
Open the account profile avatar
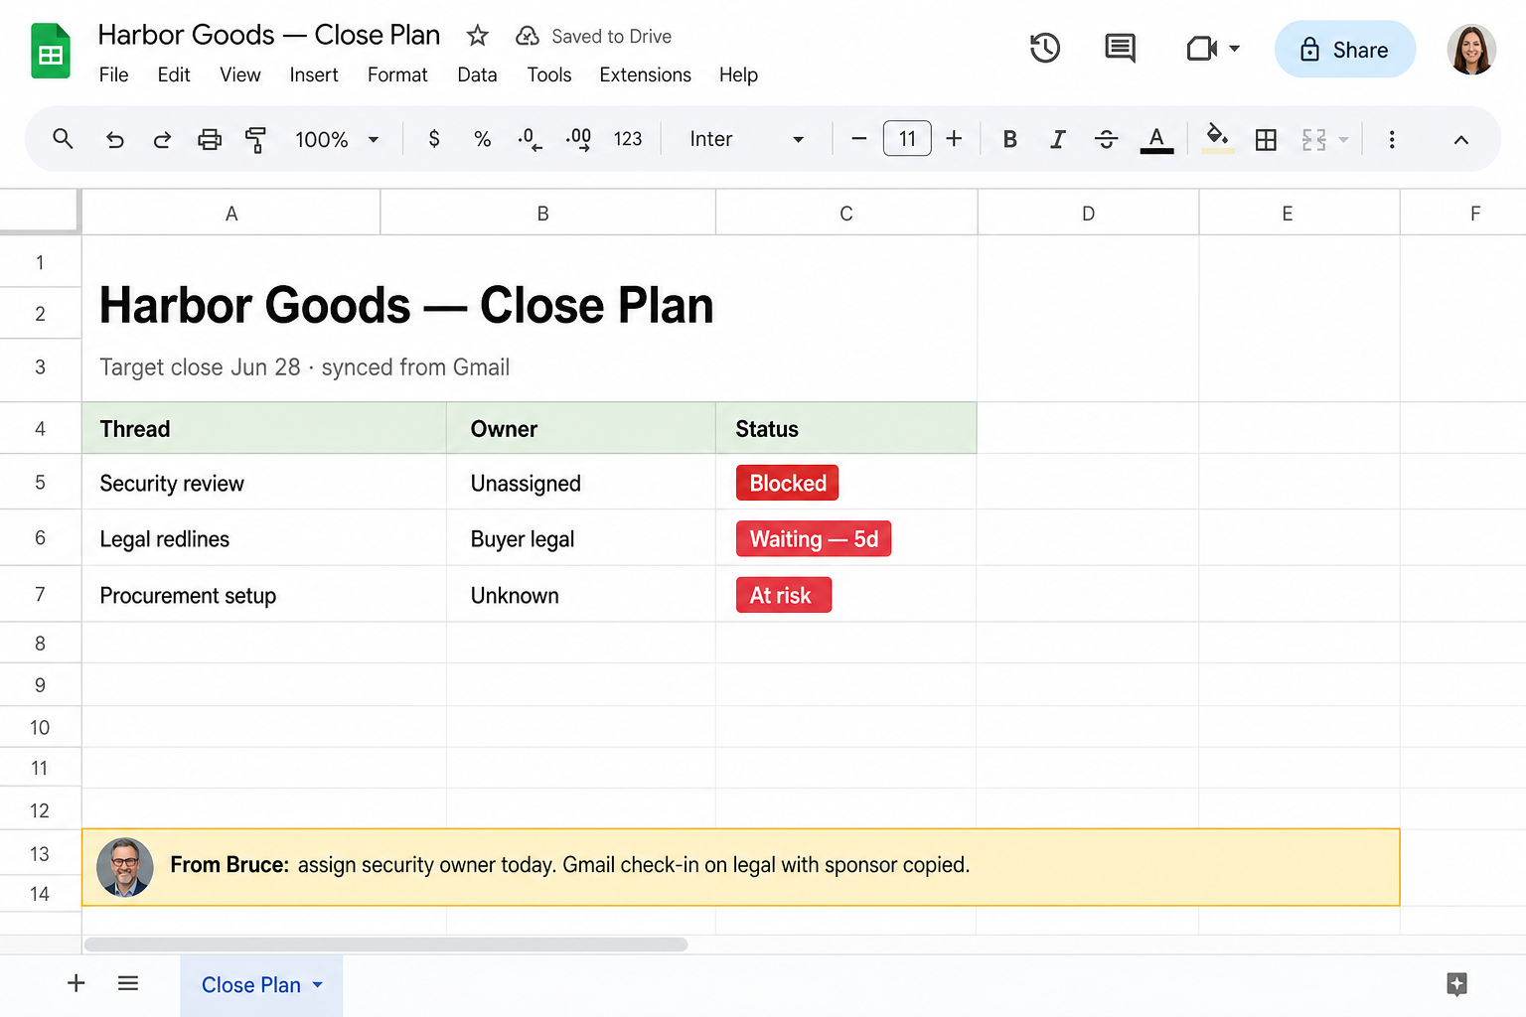point(1471,50)
